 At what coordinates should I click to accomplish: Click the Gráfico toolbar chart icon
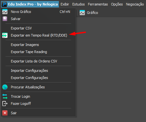[x=82, y=13]
